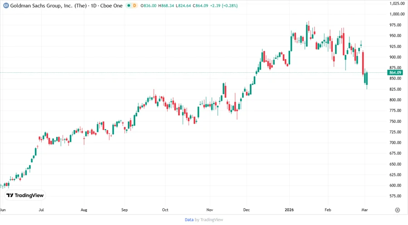Click the Jul date axis label
The height and width of the screenshot is (225, 408).
41,210
